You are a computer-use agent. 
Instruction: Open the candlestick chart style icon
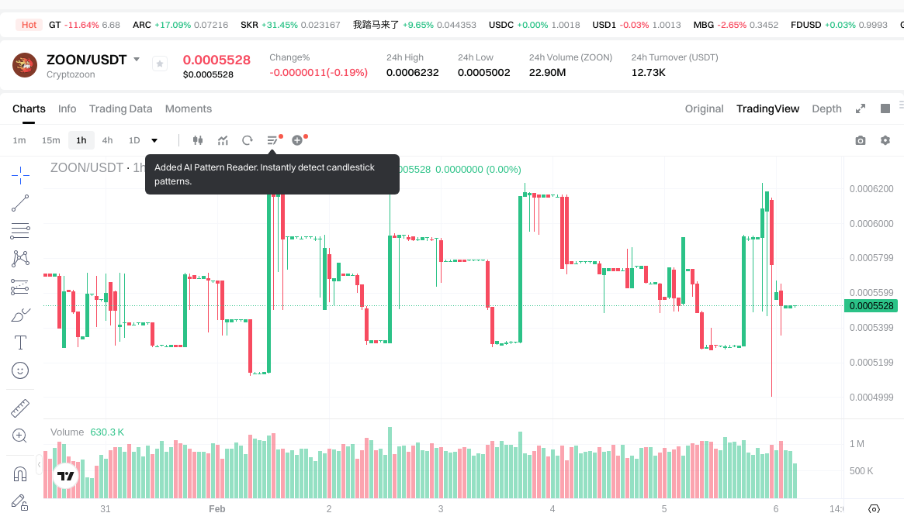pyautogui.click(x=197, y=140)
